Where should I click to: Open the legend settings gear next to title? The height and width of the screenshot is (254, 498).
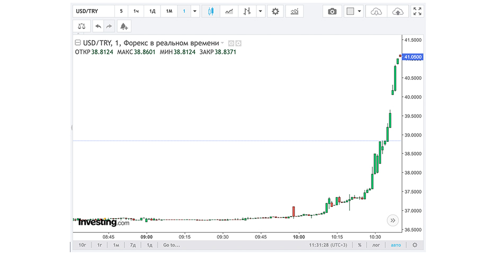coord(238,43)
